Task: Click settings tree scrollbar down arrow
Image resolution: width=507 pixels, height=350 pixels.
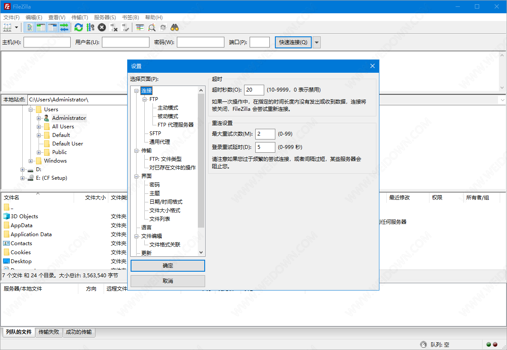Action: click(201, 252)
